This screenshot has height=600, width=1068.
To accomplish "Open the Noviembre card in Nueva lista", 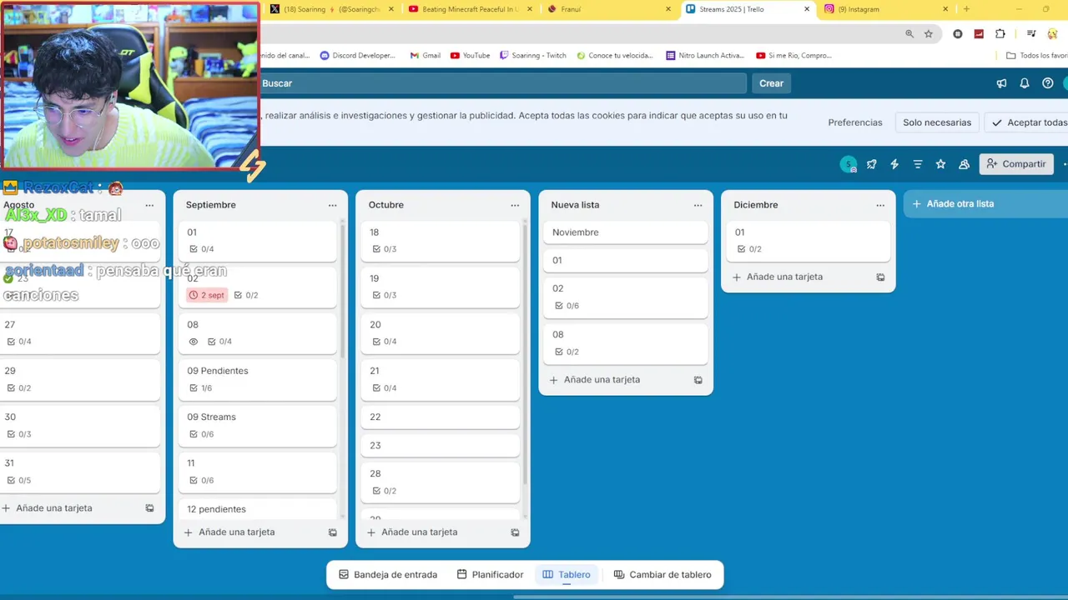I will (x=625, y=232).
